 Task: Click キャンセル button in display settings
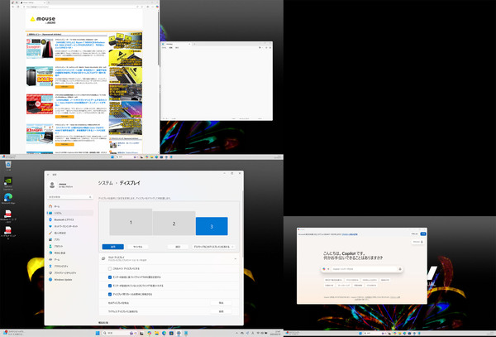(137, 247)
